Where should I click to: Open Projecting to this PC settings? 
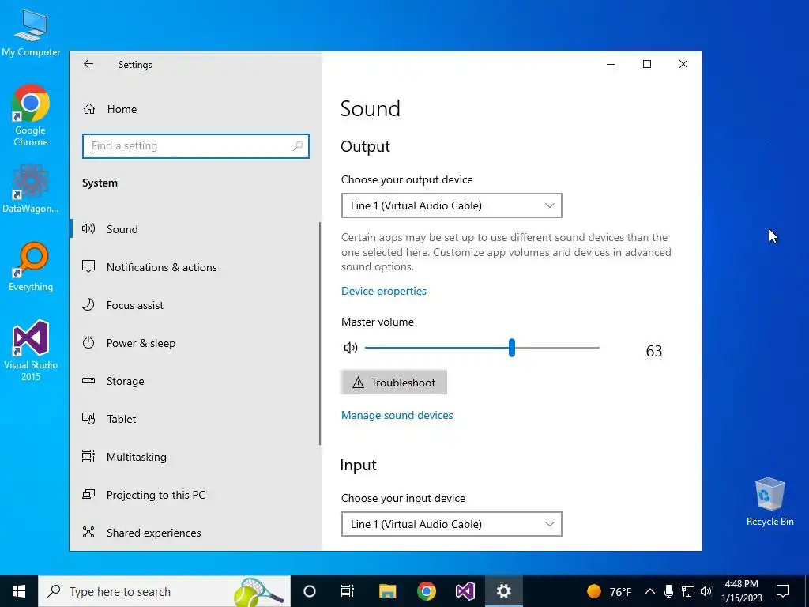[194, 495]
